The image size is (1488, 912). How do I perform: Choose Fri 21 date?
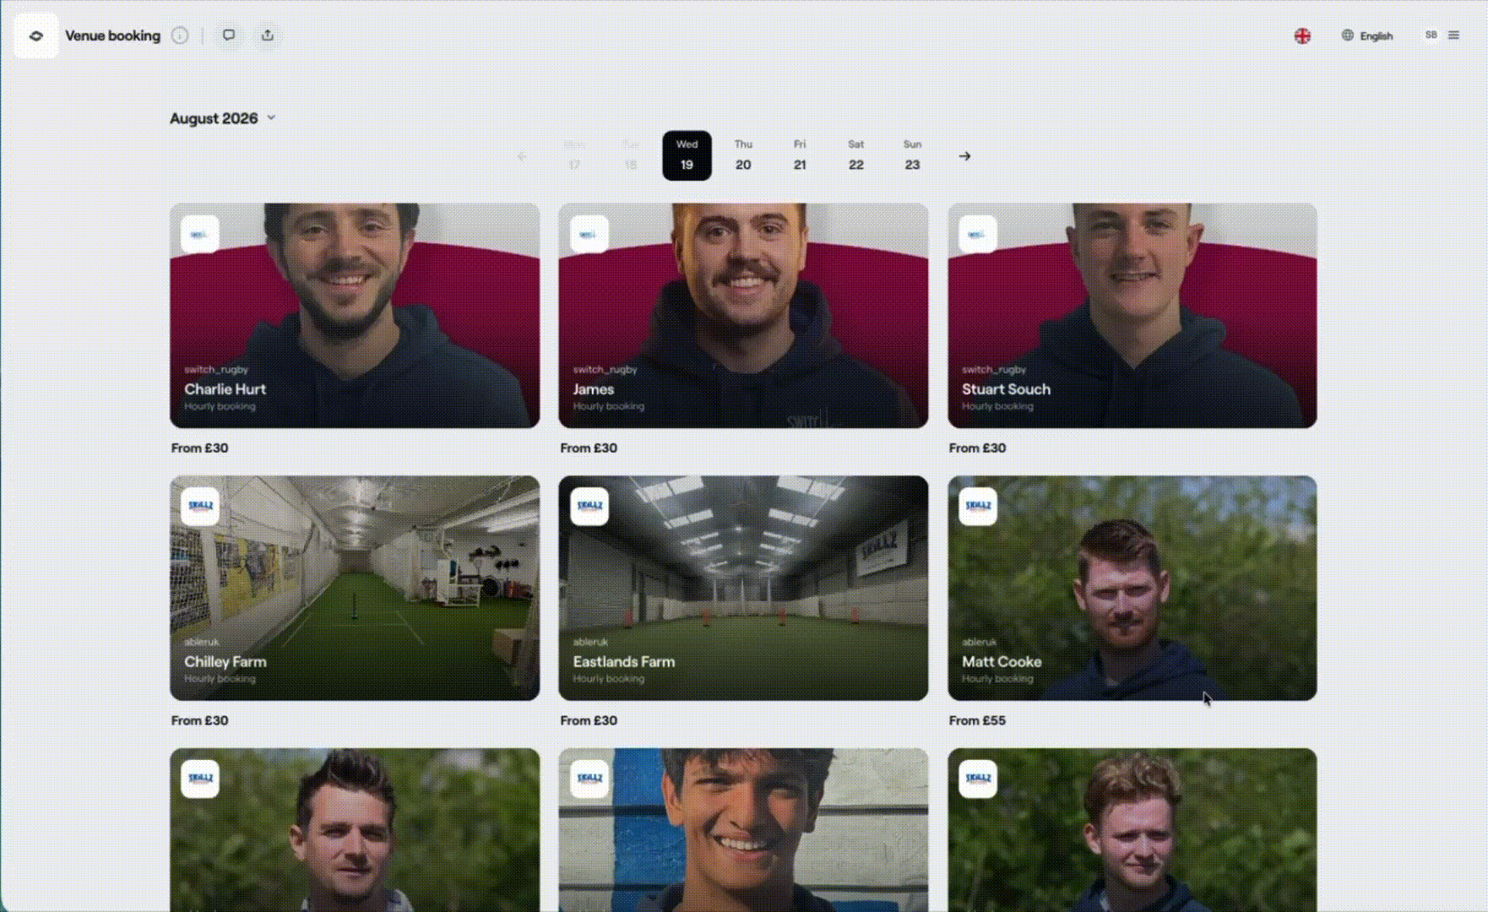pyautogui.click(x=800, y=155)
